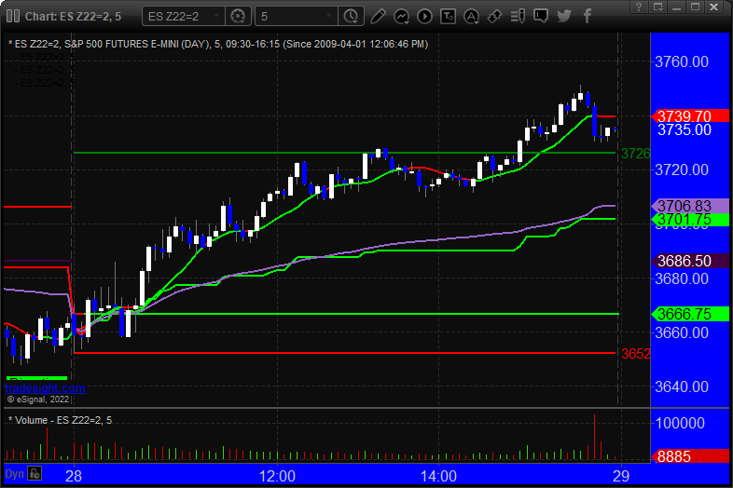The width and height of the screenshot is (733, 488).
Task: Click the pop-out window icon
Action: point(658,7)
